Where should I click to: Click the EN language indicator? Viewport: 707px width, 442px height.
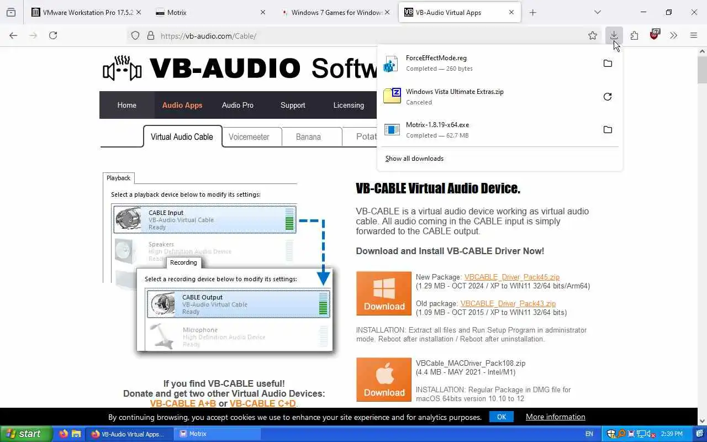pos(589,434)
